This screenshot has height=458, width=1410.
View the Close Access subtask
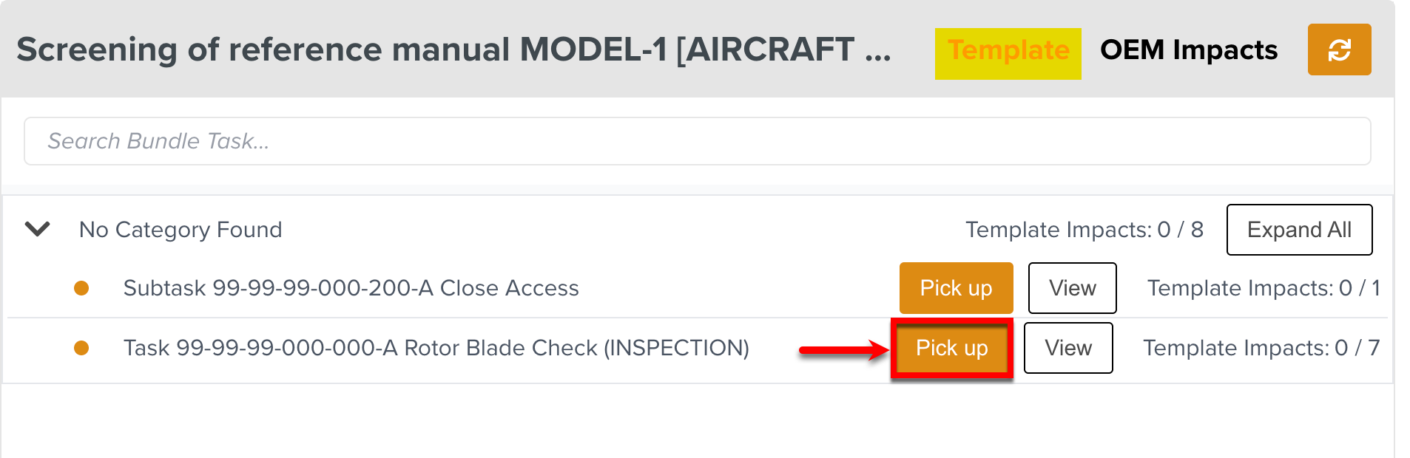pyautogui.click(x=1072, y=288)
